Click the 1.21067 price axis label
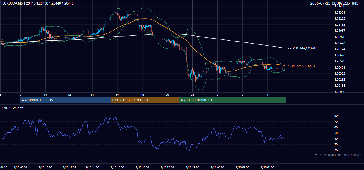The image size is (364, 170). tap(340, 31)
